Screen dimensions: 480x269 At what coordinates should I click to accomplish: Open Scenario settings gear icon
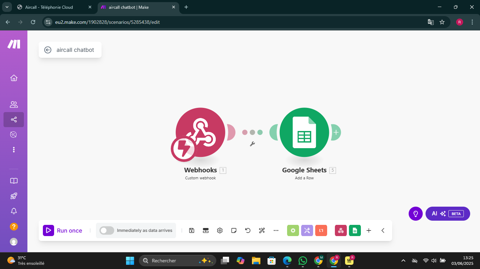coord(220,230)
